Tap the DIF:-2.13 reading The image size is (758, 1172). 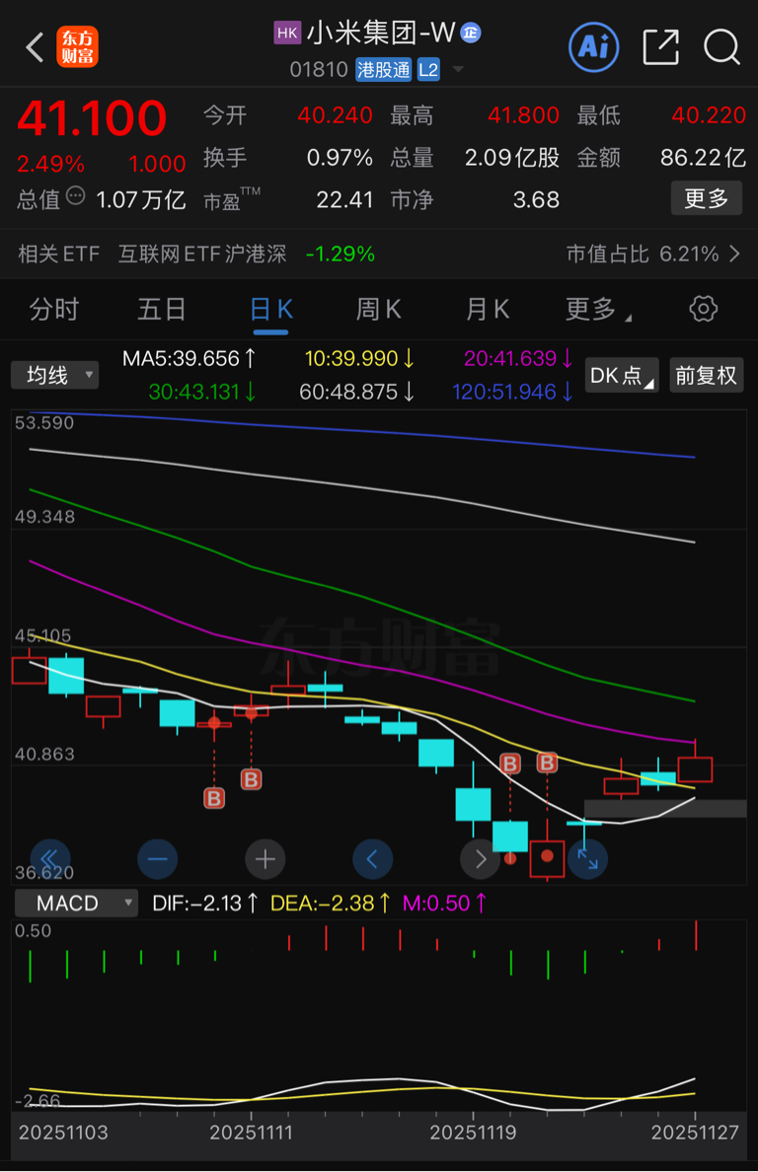(205, 903)
